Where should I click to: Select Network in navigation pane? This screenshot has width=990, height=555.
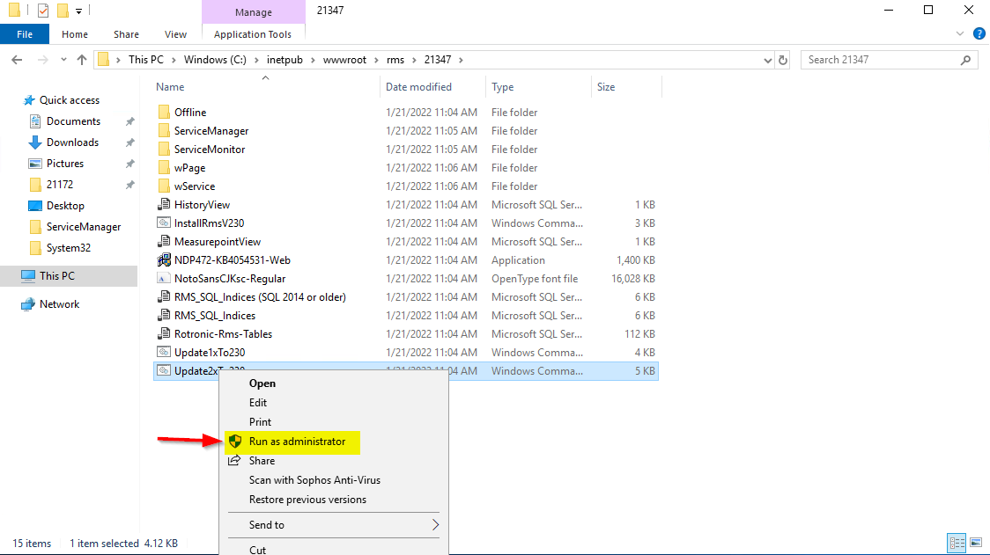tap(59, 304)
